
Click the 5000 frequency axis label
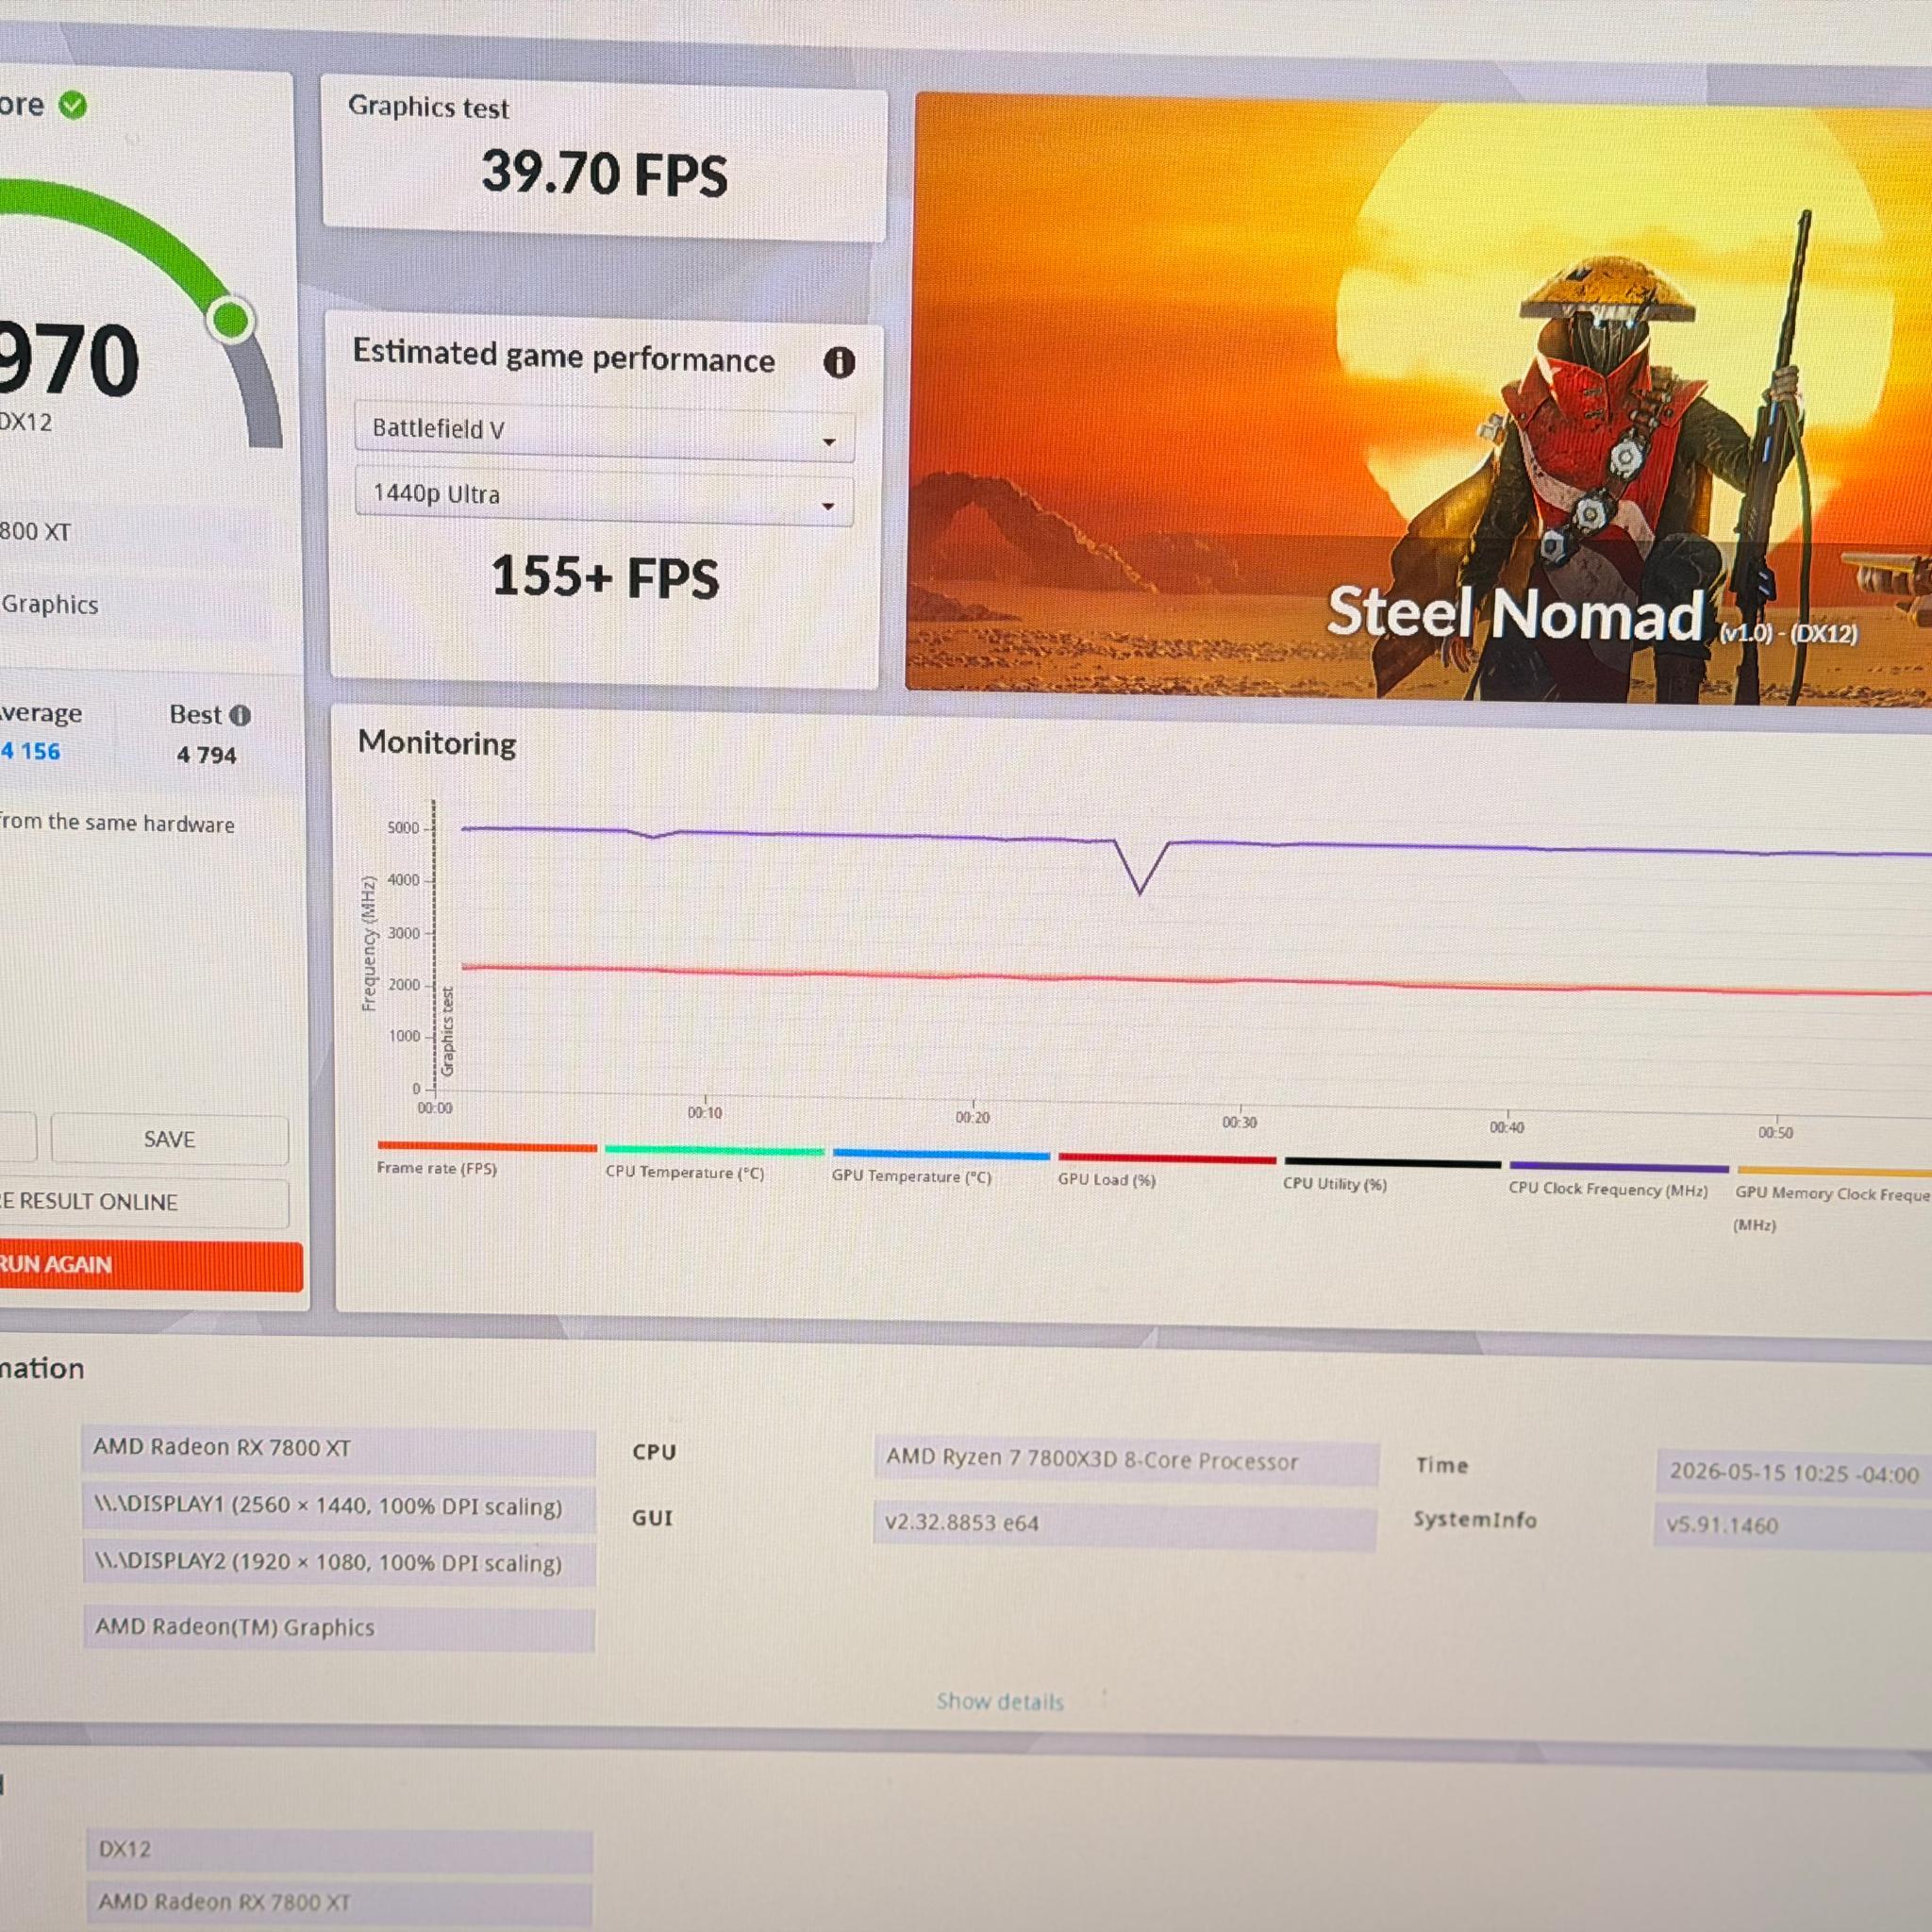(403, 828)
